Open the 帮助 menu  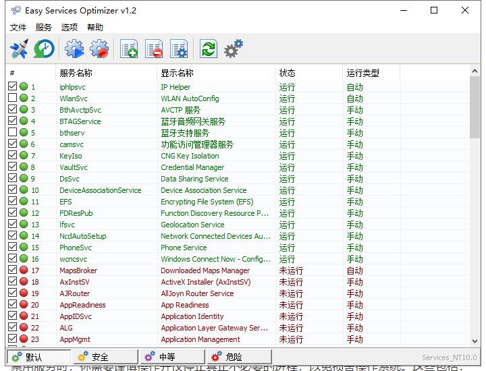[95, 28]
